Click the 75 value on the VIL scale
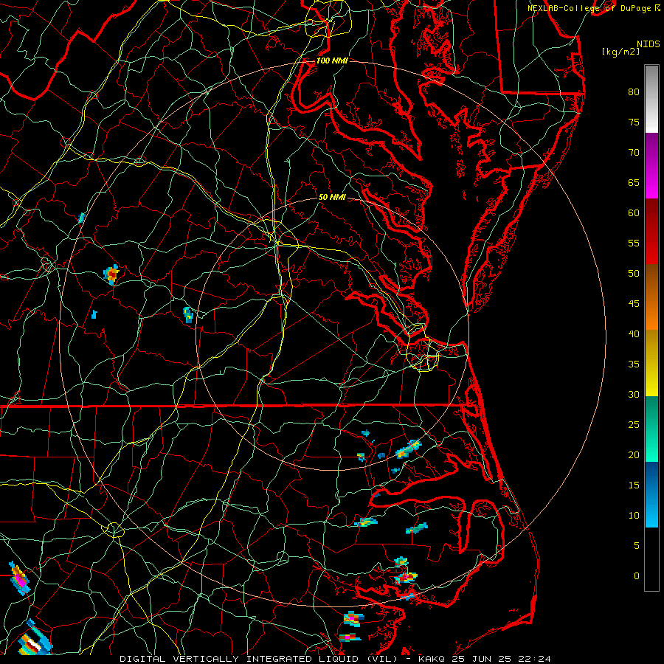Screen dimensions: 664x664 click(x=634, y=122)
